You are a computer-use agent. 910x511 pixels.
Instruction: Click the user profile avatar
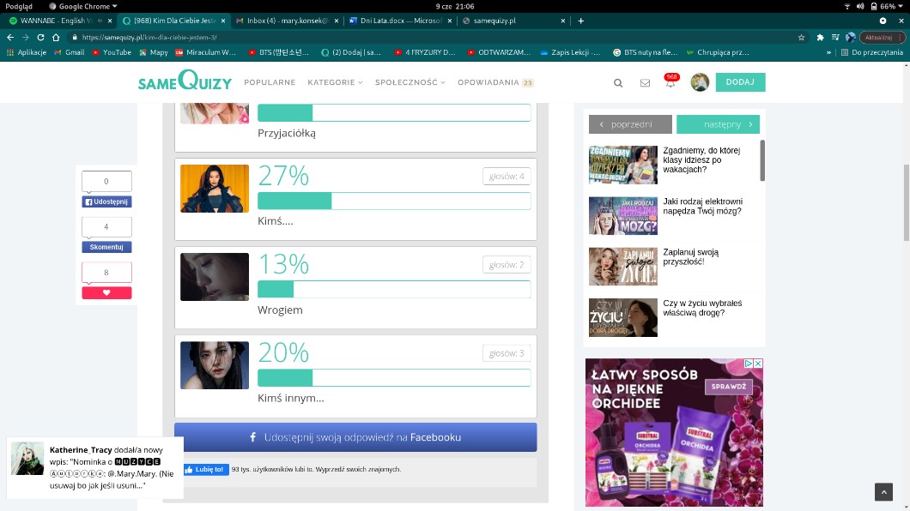click(700, 82)
